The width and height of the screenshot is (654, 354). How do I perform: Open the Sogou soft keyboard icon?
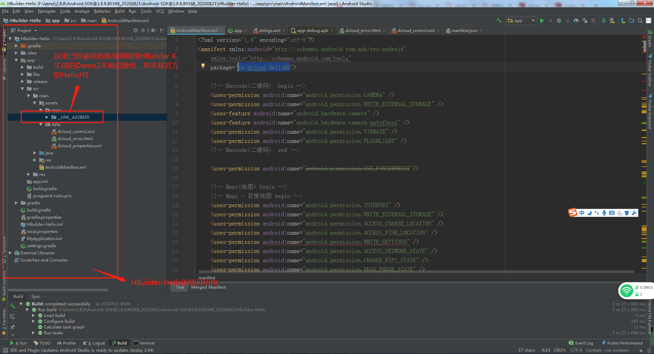pyautogui.click(x=612, y=213)
